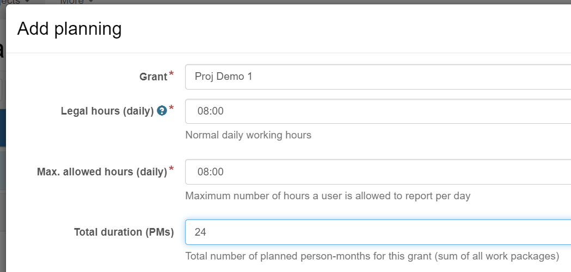Screen dimensions: 571x272
Task: Click the More menu dropdown caret
Action: click(x=91, y=2)
